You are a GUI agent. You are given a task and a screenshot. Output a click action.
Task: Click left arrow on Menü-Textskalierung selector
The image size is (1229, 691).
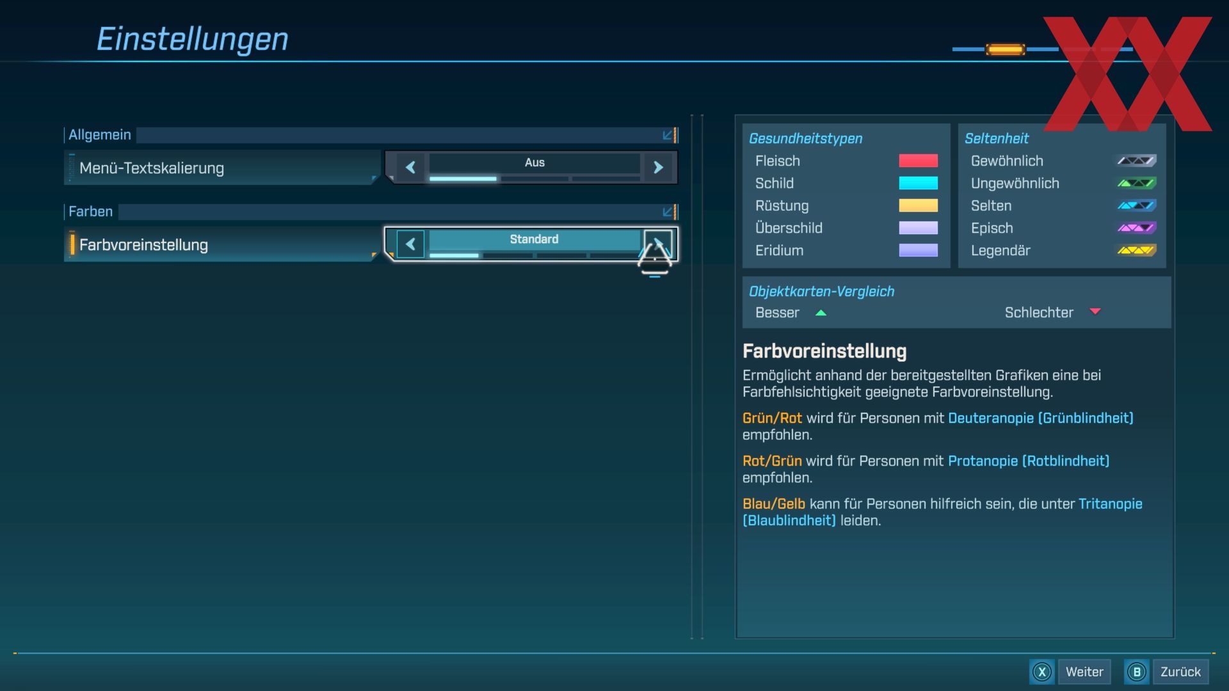(x=410, y=167)
